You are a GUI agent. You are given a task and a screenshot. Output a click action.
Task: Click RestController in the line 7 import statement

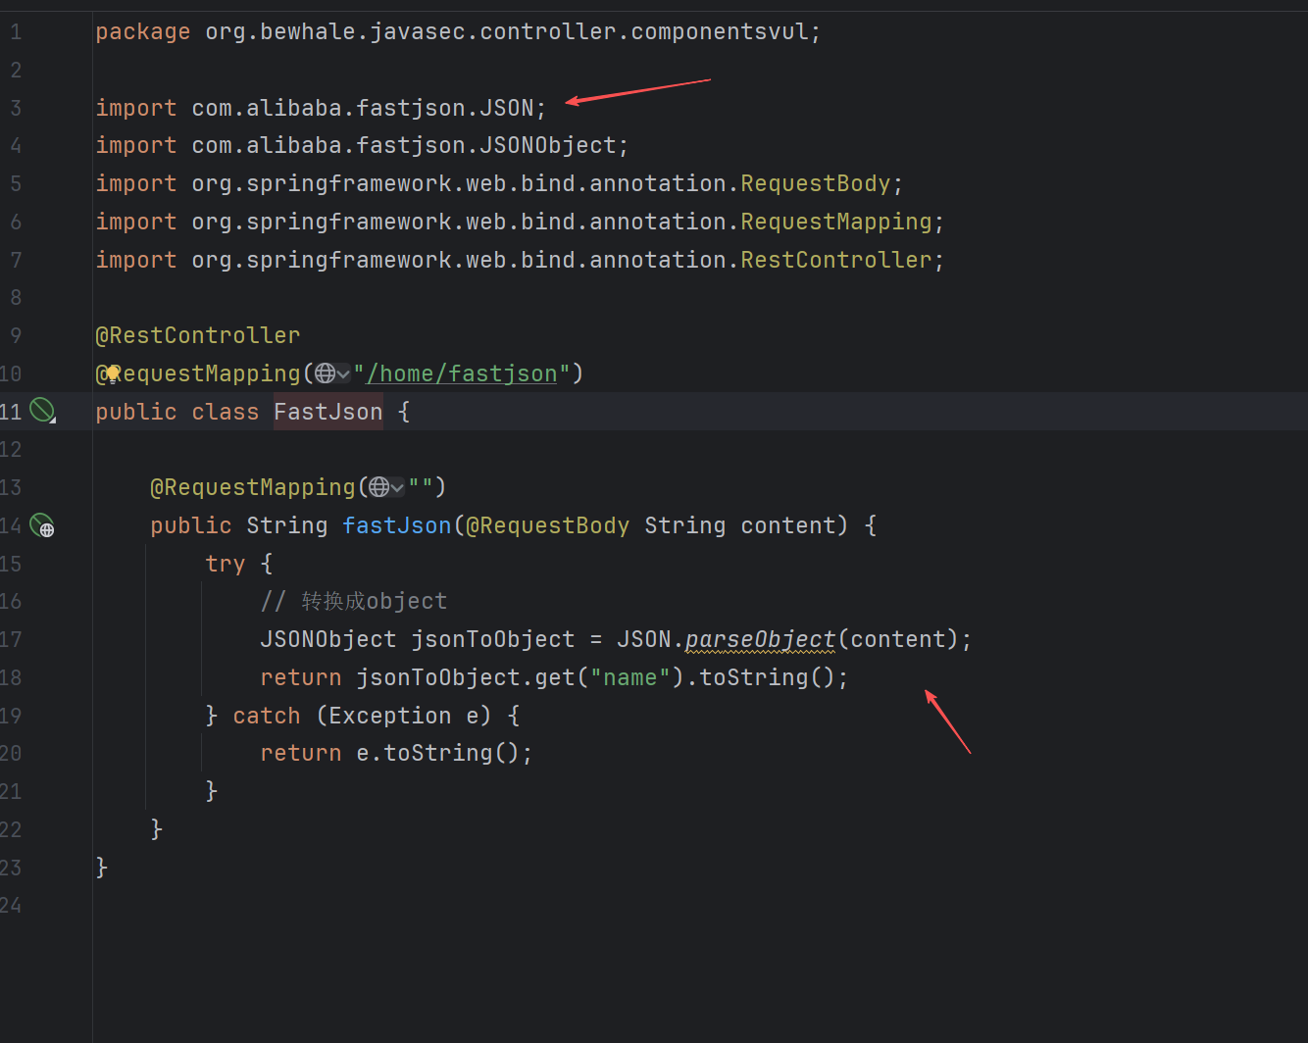coord(835,260)
